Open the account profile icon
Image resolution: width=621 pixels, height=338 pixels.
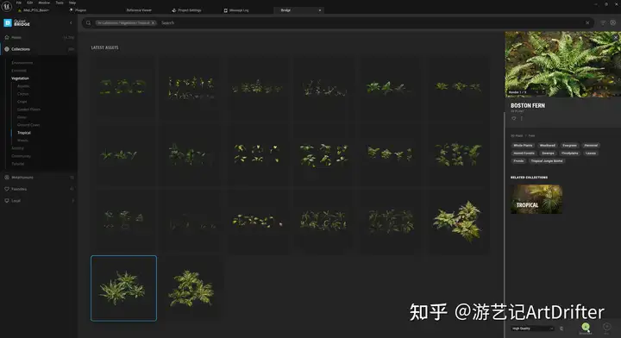pyautogui.click(x=612, y=22)
